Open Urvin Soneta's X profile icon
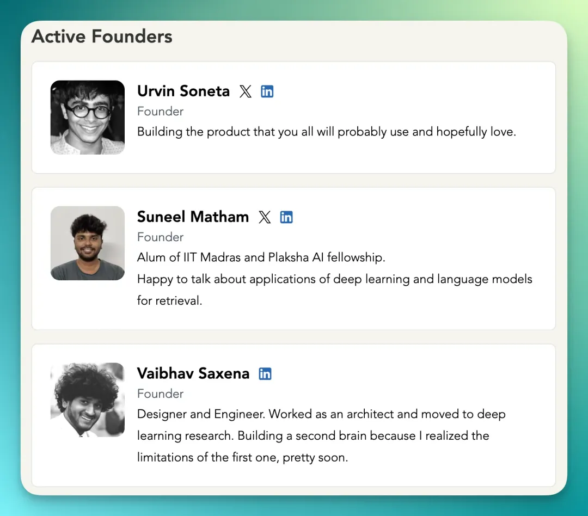The height and width of the screenshot is (516, 588). [246, 91]
